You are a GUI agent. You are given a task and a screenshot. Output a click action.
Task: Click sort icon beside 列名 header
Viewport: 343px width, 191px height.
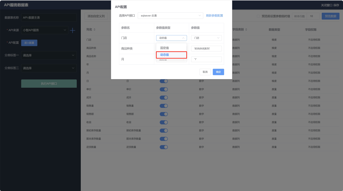pos(94,29)
